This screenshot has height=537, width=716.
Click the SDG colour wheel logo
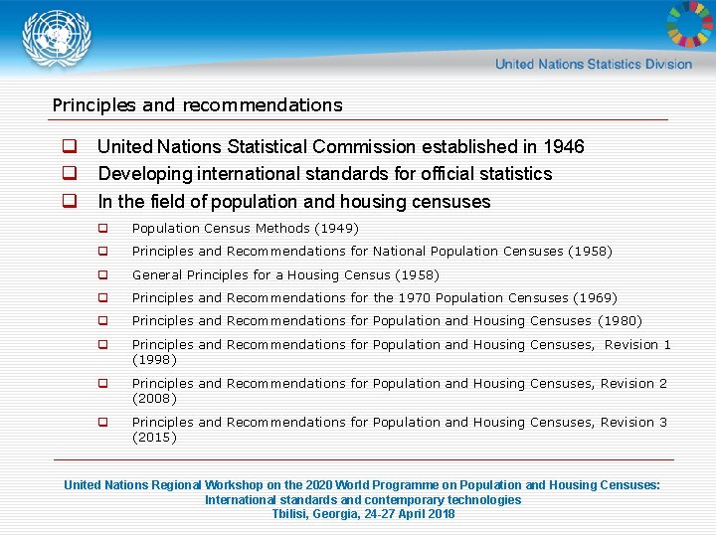click(690, 24)
